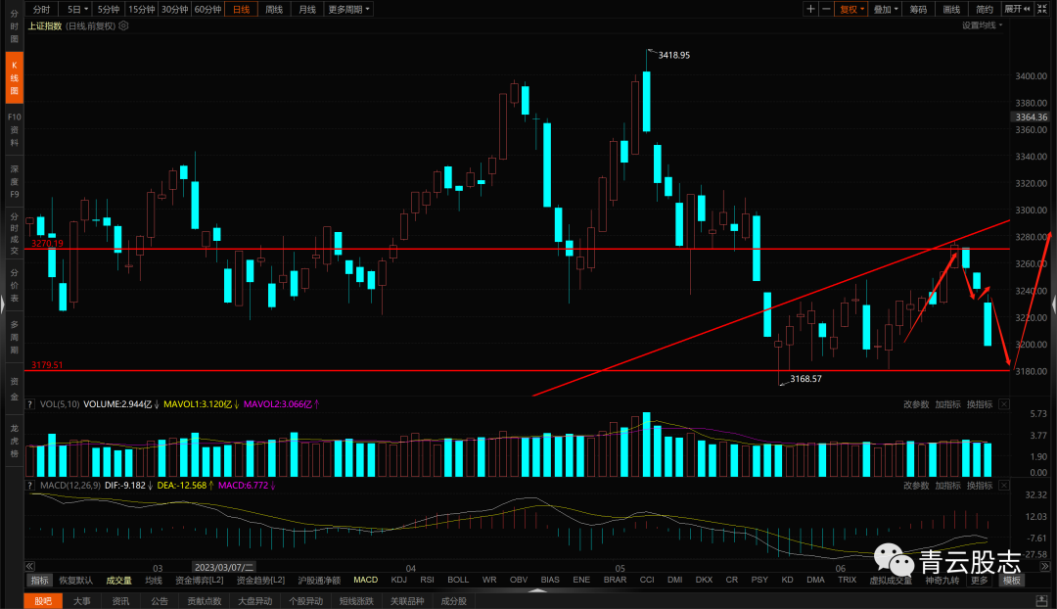Click the timeline scroll-left arrow
This screenshot has height=609, width=1057.
(29, 567)
